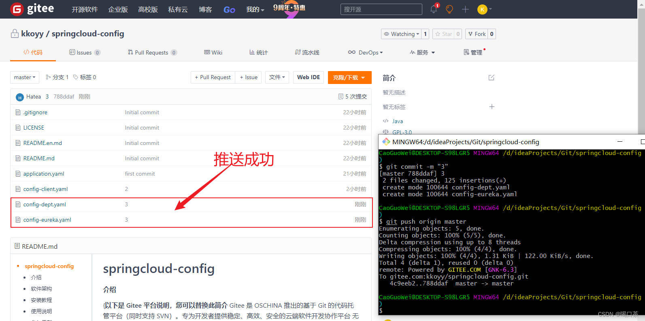Jump to 介绍 in README outline
The width and height of the screenshot is (645, 321).
pyautogui.click(x=36, y=277)
